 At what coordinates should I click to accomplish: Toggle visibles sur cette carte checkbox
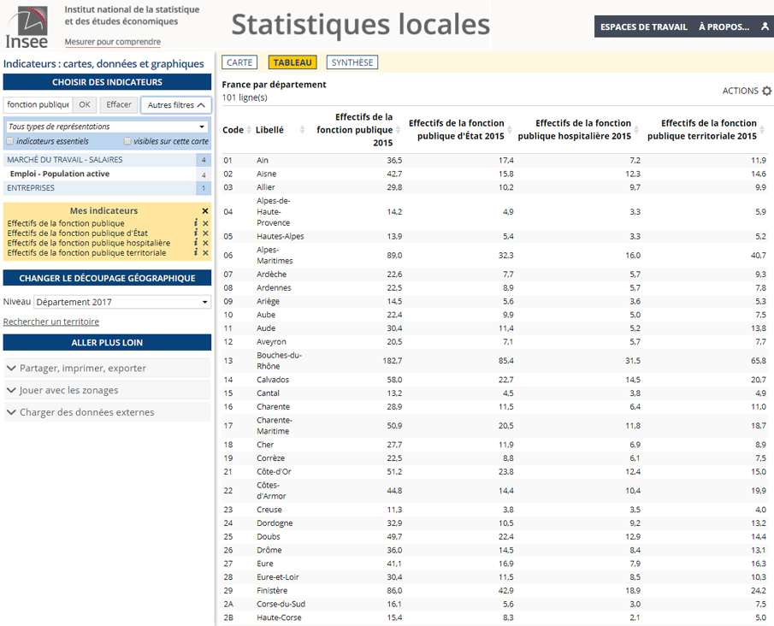tap(127, 141)
